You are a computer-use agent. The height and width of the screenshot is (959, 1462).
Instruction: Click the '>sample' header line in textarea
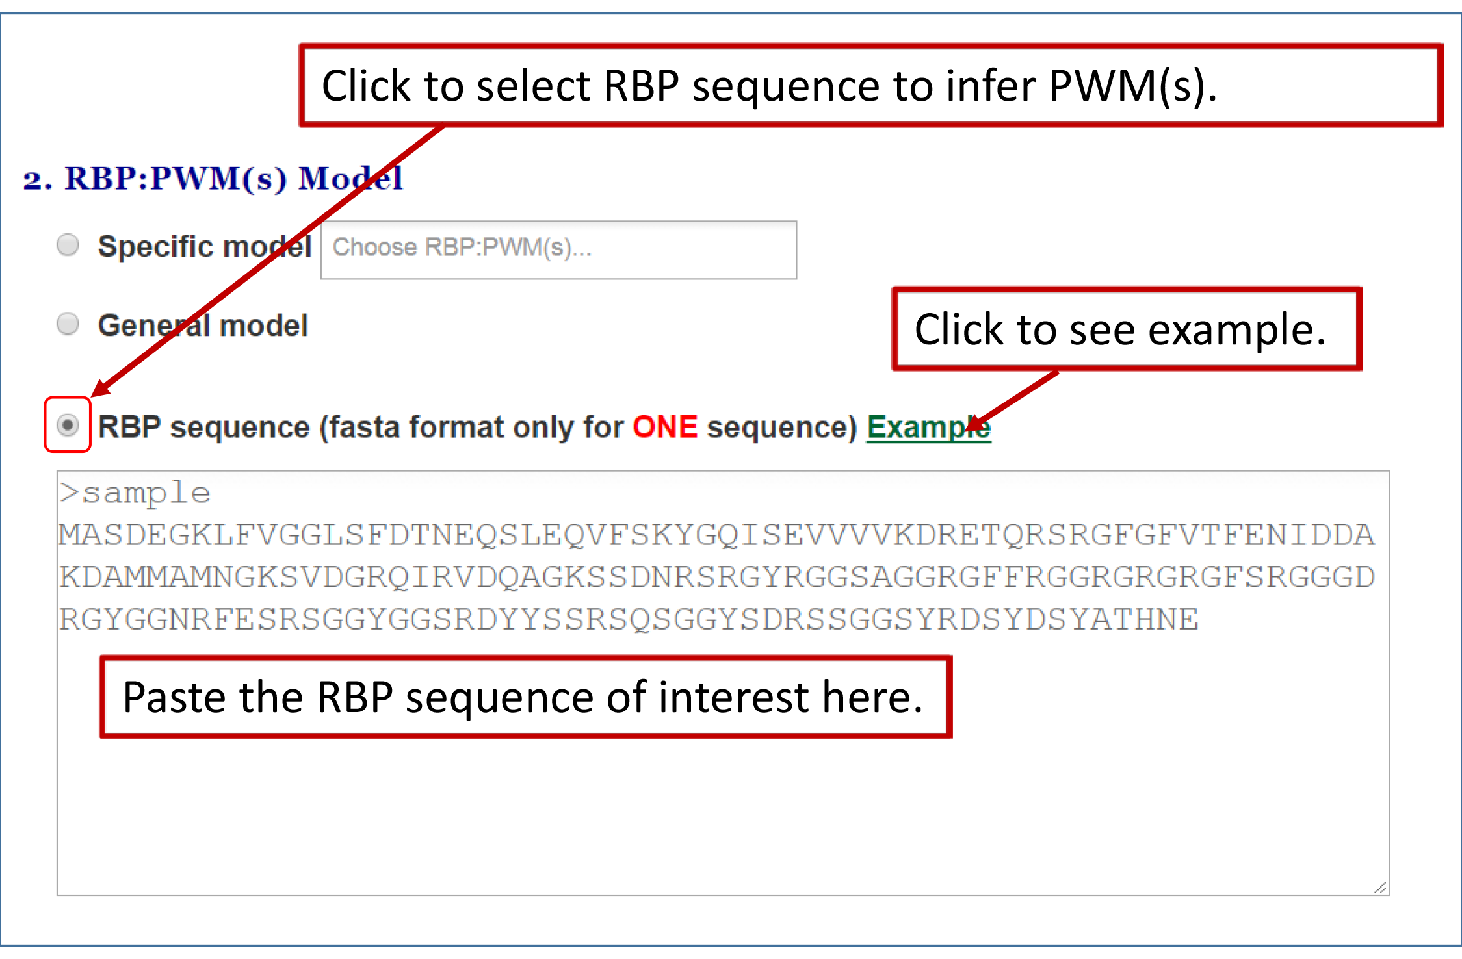(x=135, y=494)
